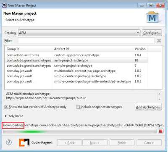The image size is (168, 152).
Task: Clear the filter with the X icon
Action: [x=159, y=41]
